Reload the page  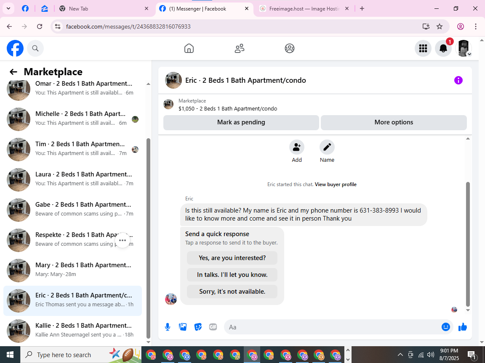tap(40, 26)
